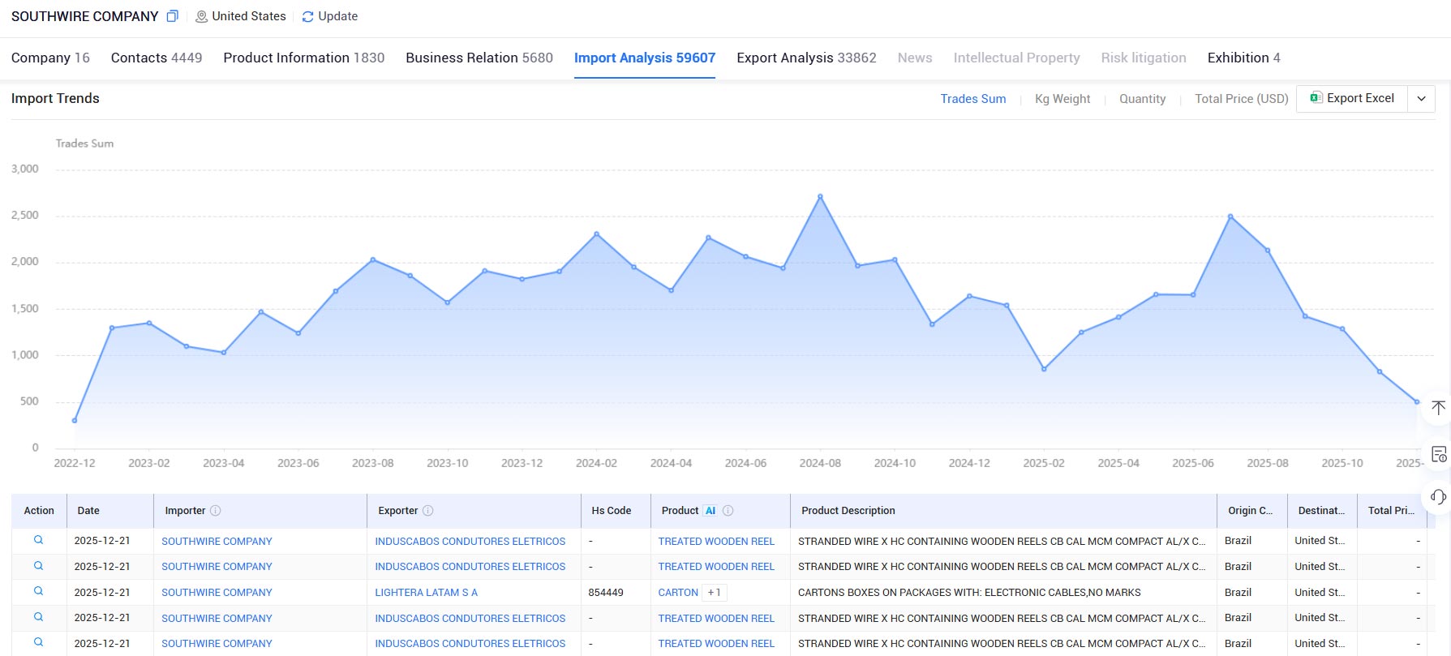This screenshot has height=656, width=1451.
Task: Switch chart metric to Total Price (USD)
Action: [x=1241, y=99]
